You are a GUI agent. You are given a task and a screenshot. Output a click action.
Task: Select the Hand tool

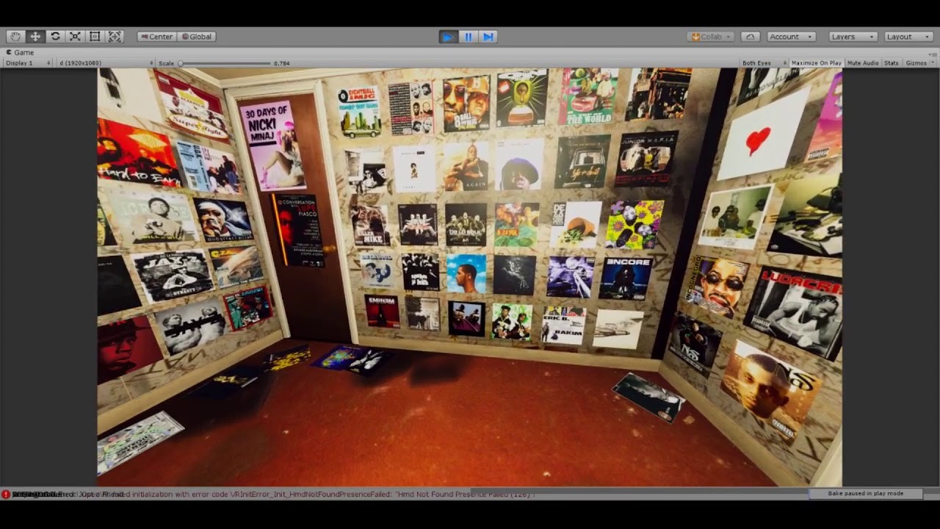coord(15,37)
